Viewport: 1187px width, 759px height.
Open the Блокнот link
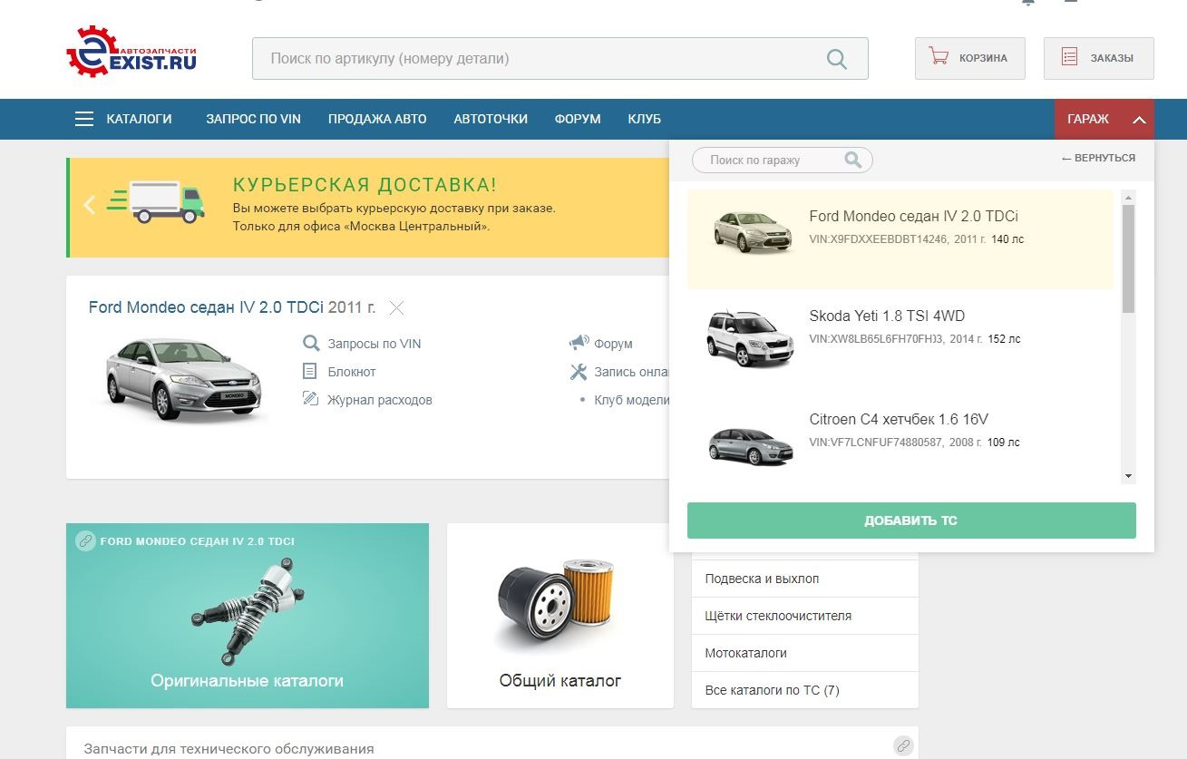pos(352,372)
